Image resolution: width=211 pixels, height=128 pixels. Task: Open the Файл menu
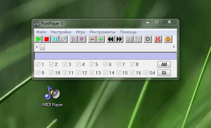click(x=41, y=32)
